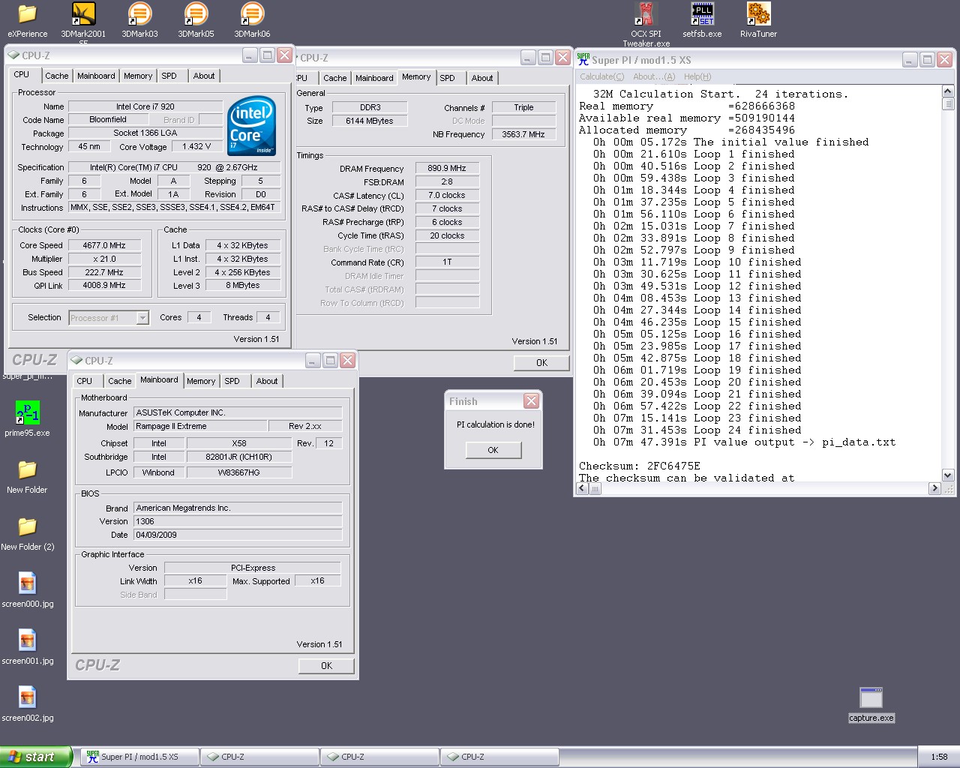
Task: Click Super PI title bar icon
Action: click(583, 59)
